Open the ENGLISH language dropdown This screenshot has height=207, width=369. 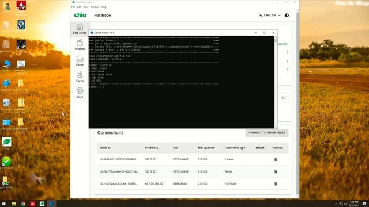click(270, 16)
